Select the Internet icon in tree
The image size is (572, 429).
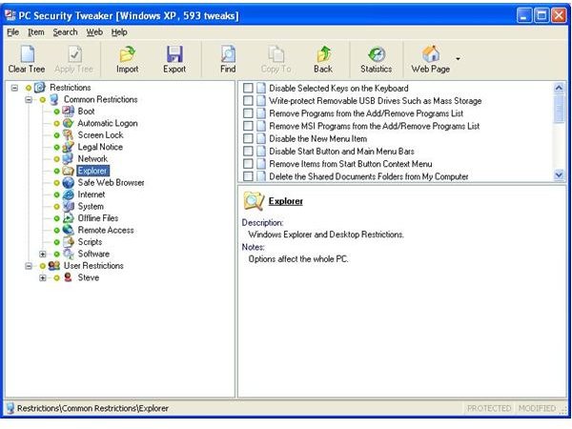click(x=69, y=194)
